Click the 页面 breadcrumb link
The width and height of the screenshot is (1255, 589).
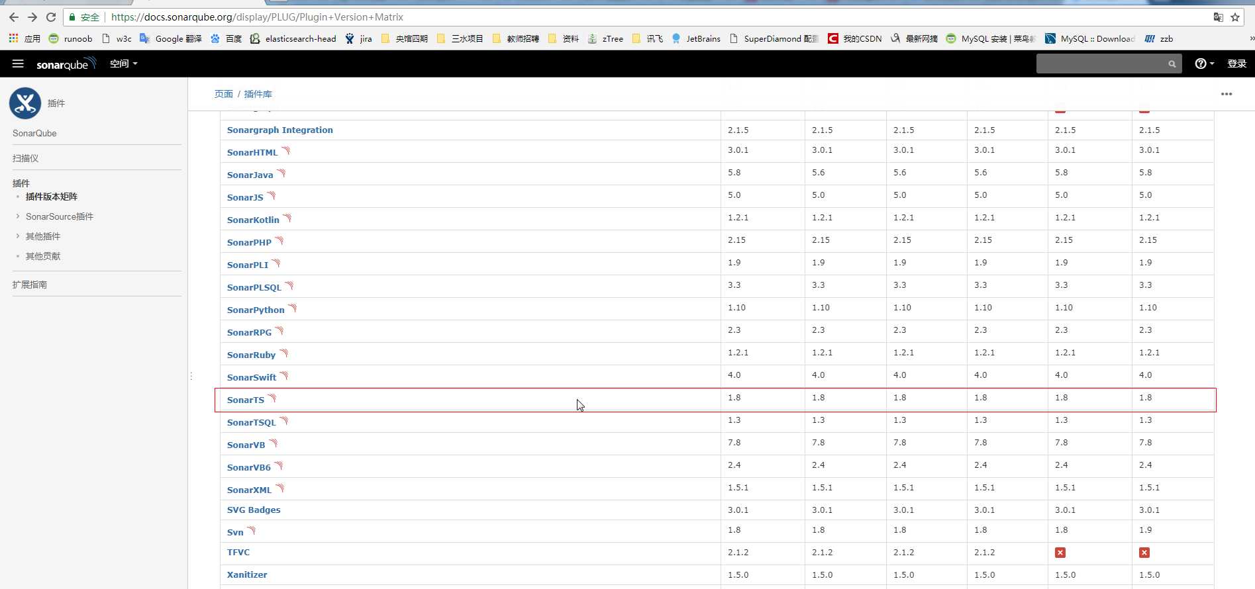223,94
